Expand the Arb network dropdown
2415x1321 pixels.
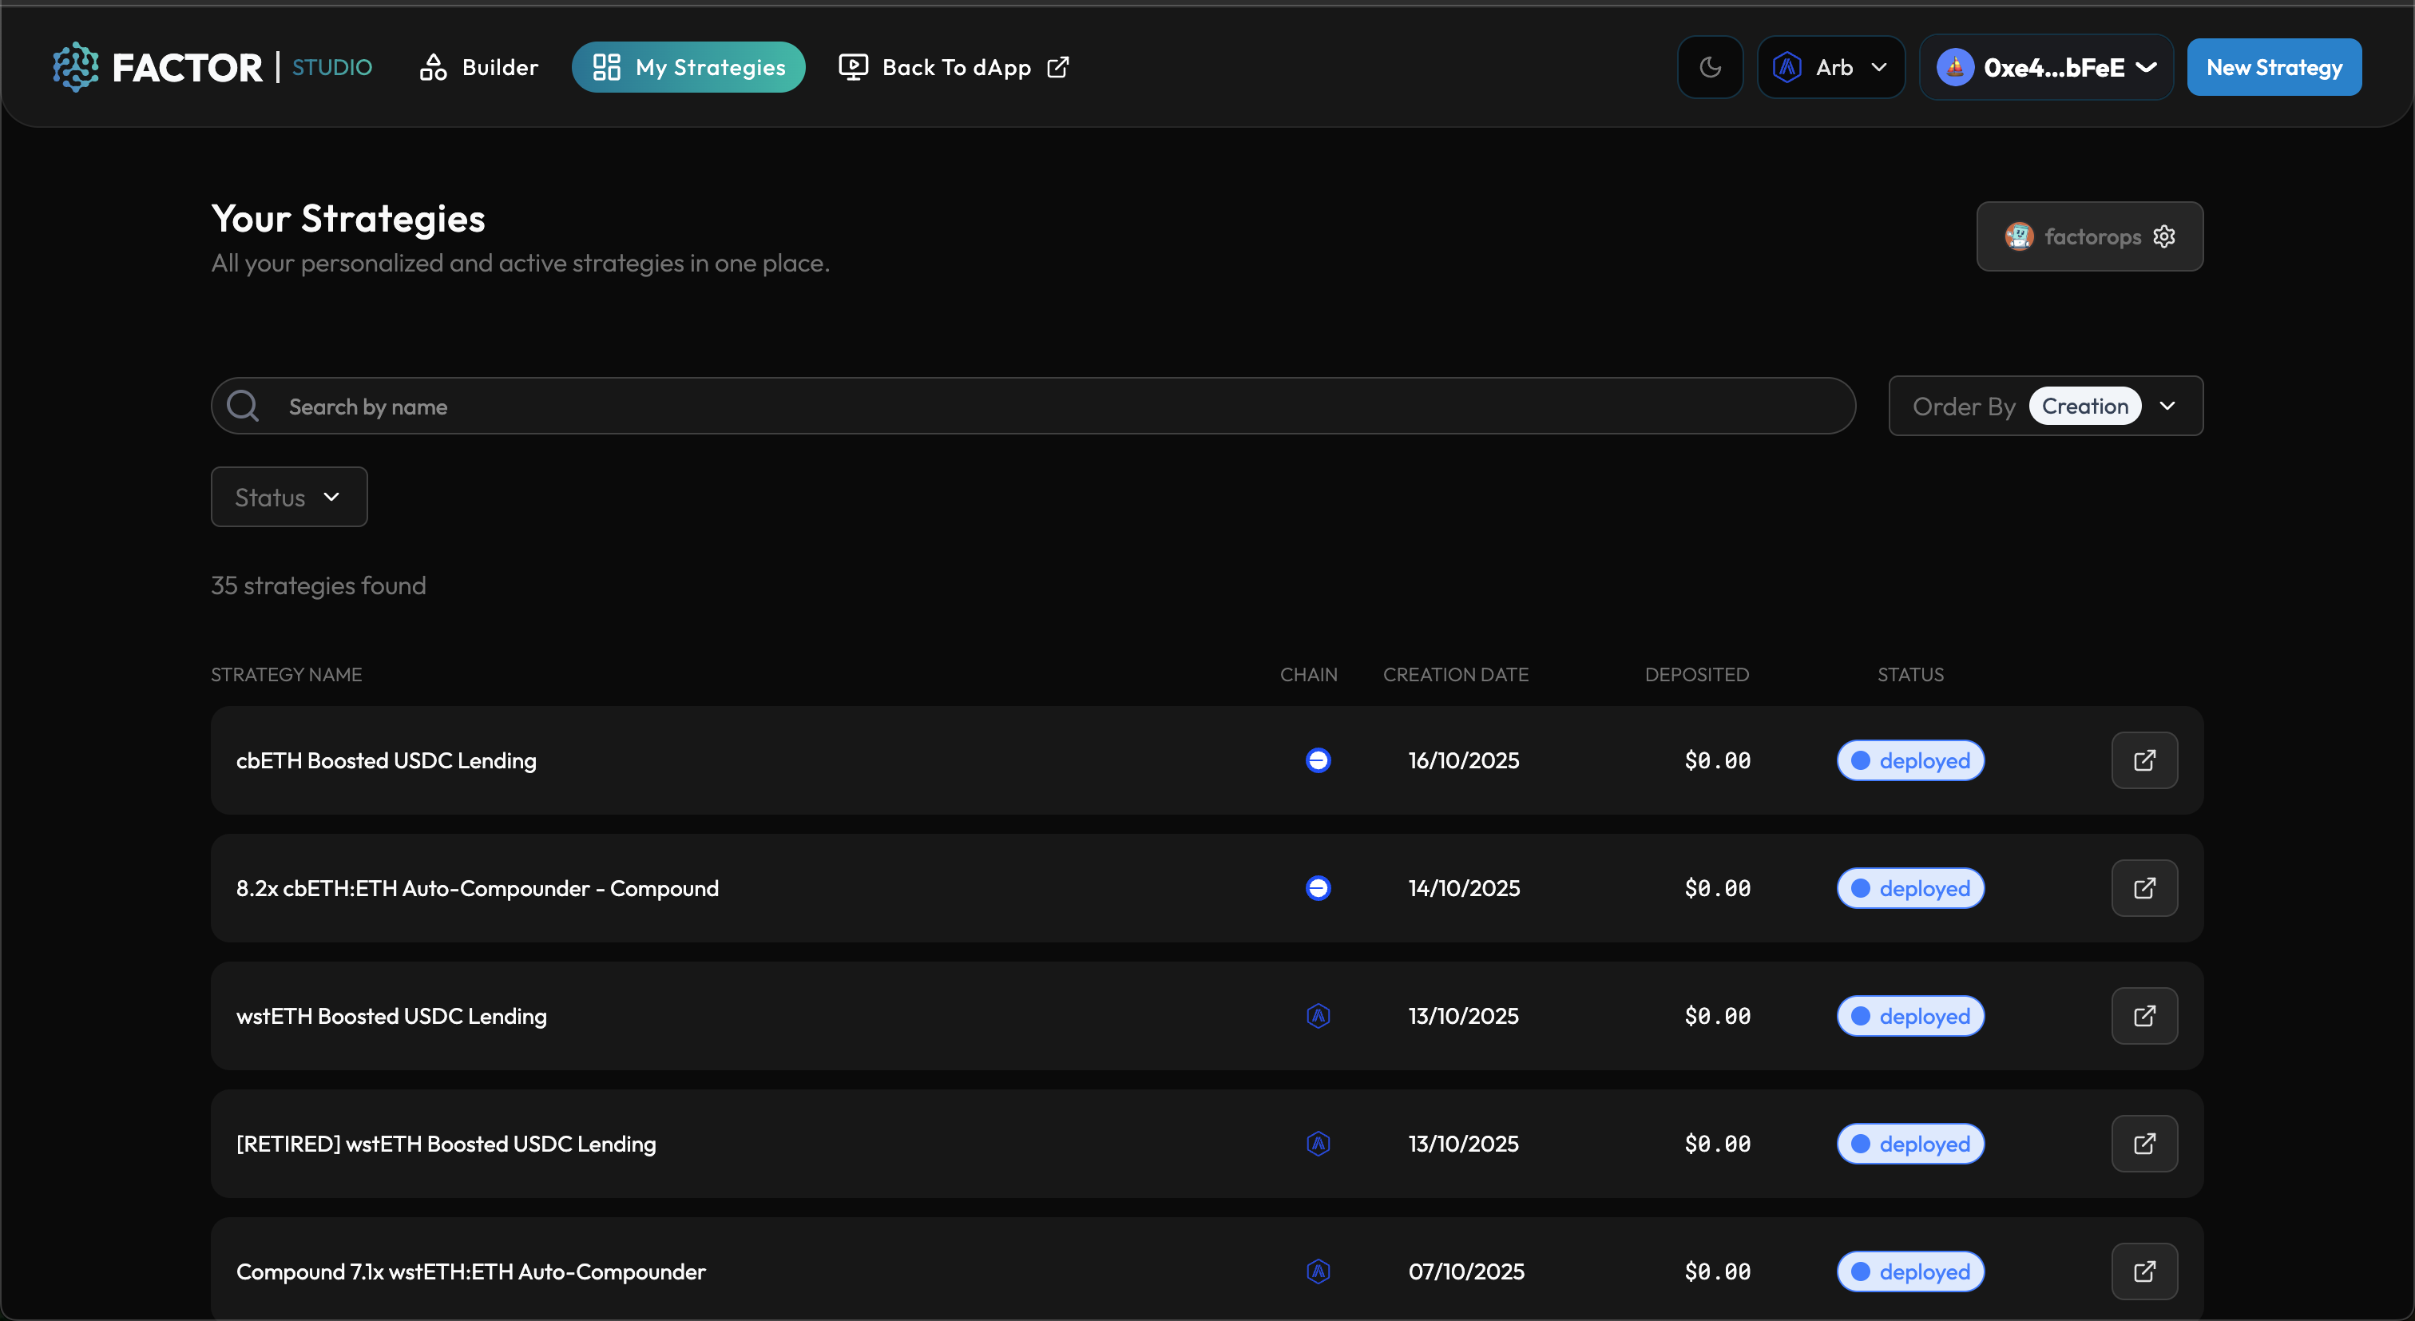pyautogui.click(x=1830, y=68)
